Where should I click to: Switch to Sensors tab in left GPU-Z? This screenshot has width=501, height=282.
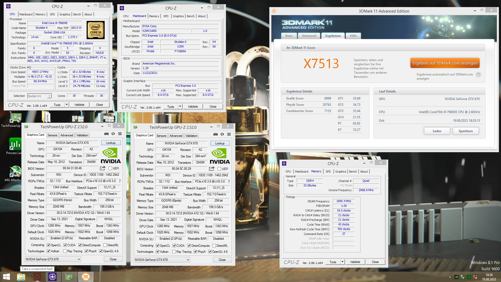(x=52, y=135)
